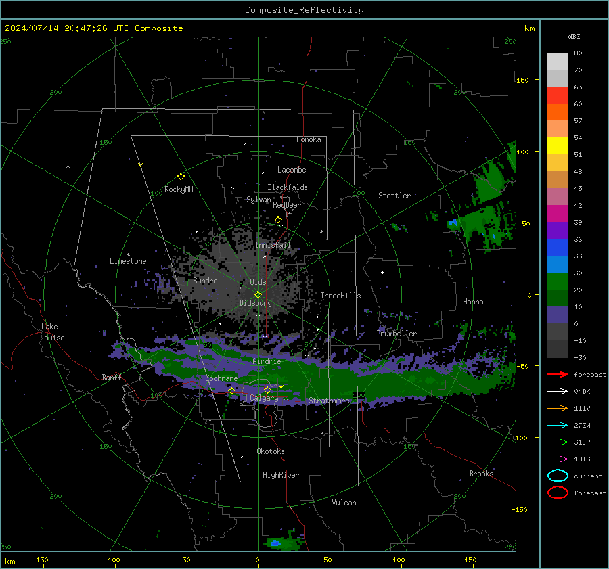The height and width of the screenshot is (569, 609).
Task: Click the Calgary city label
Action: [x=264, y=398]
